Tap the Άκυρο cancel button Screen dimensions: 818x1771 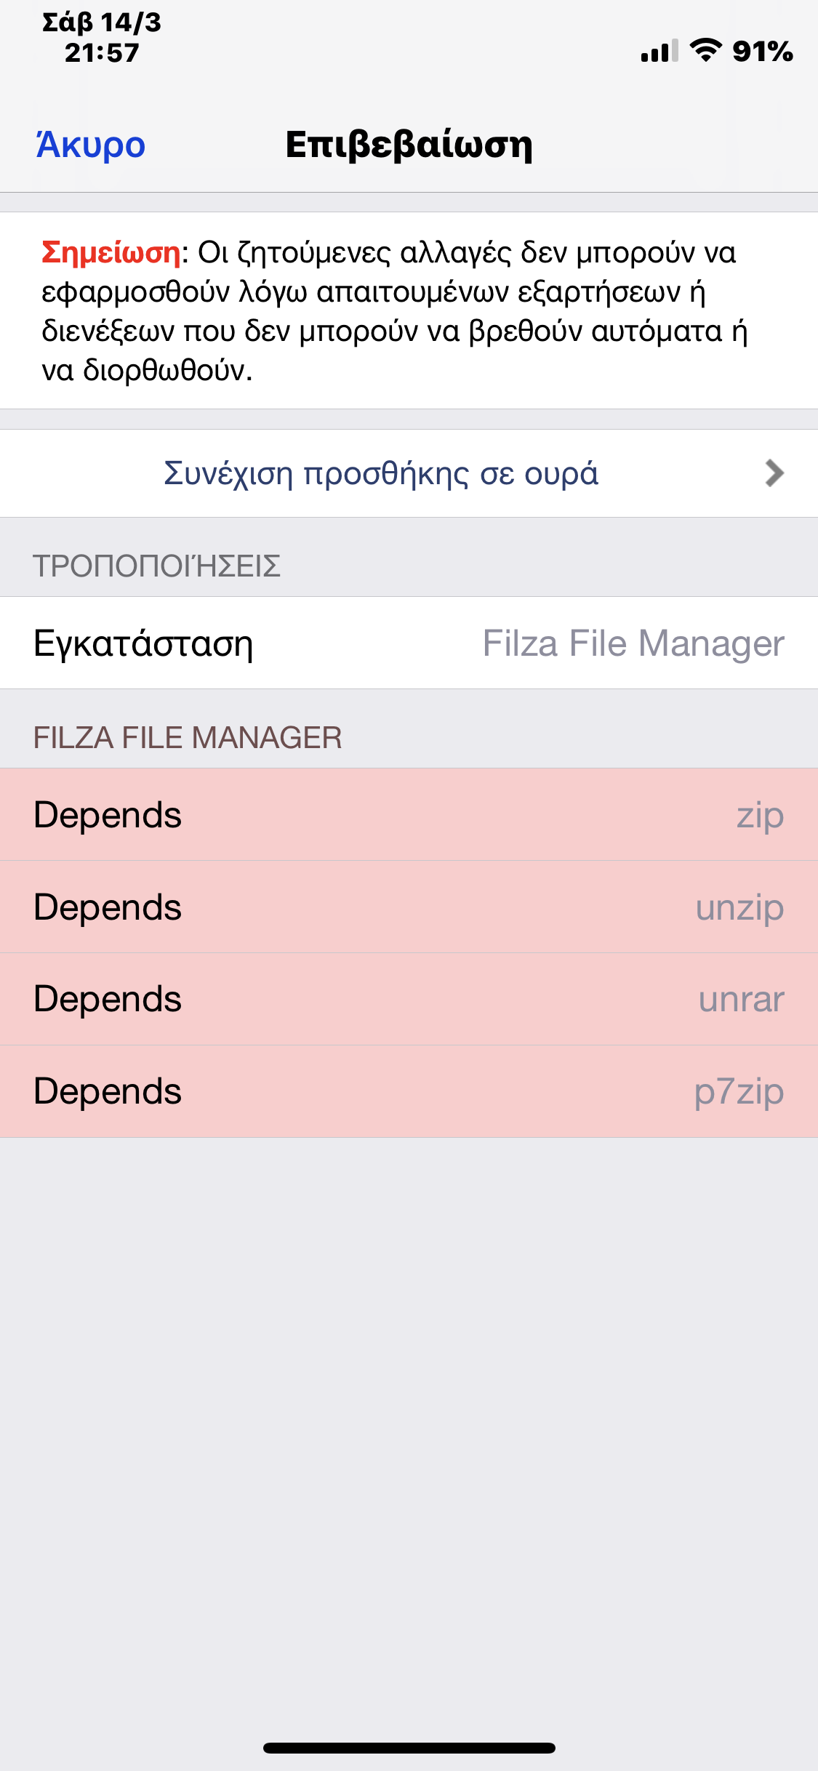coord(91,145)
